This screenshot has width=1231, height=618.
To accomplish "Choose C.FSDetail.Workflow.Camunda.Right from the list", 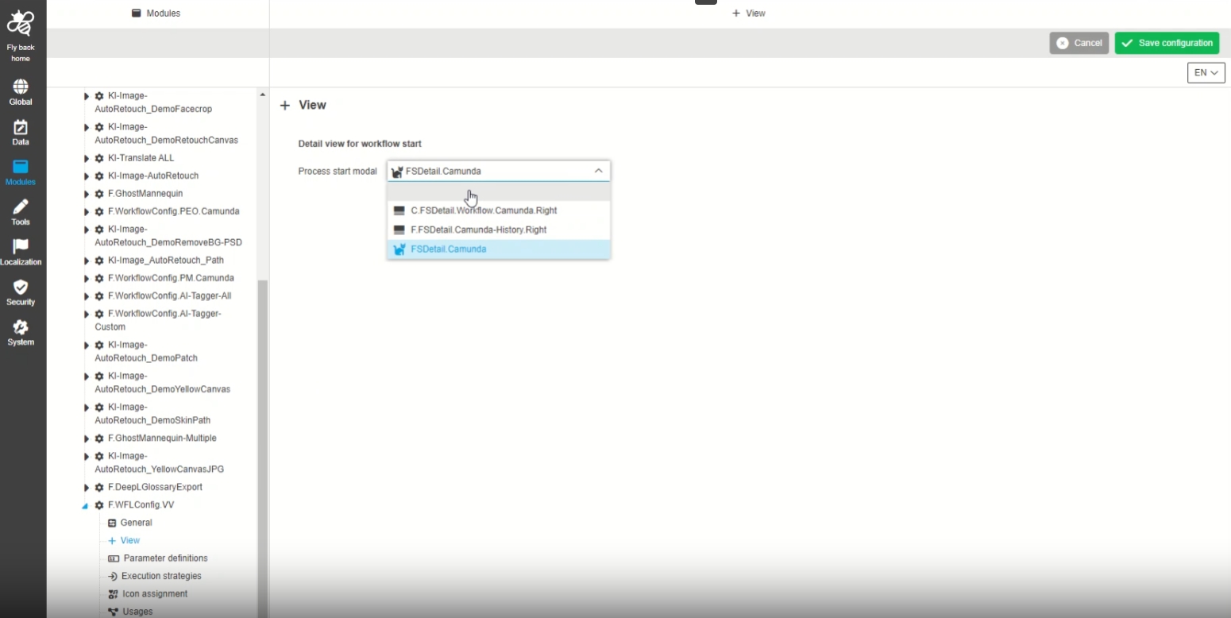I will tap(499, 211).
